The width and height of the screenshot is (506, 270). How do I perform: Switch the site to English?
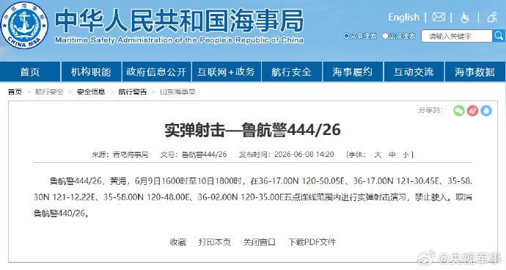[x=404, y=17]
